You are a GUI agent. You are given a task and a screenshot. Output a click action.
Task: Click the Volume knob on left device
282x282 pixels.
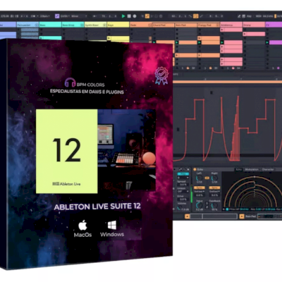point(180,208)
